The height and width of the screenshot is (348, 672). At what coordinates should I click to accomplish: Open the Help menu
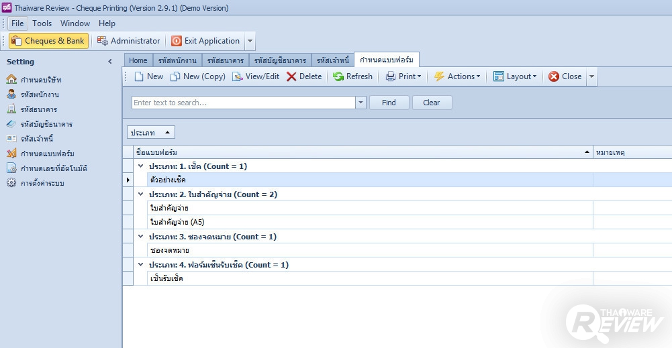click(x=107, y=23)
